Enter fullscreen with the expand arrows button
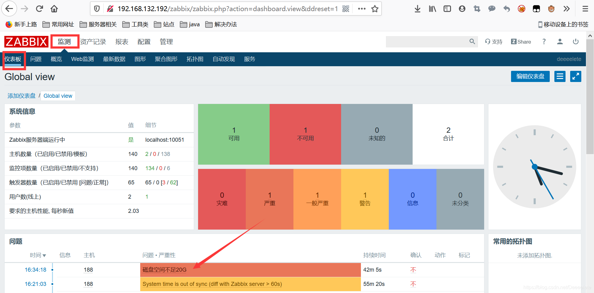This screenshot has width=594, height=293. coord(576,76)
